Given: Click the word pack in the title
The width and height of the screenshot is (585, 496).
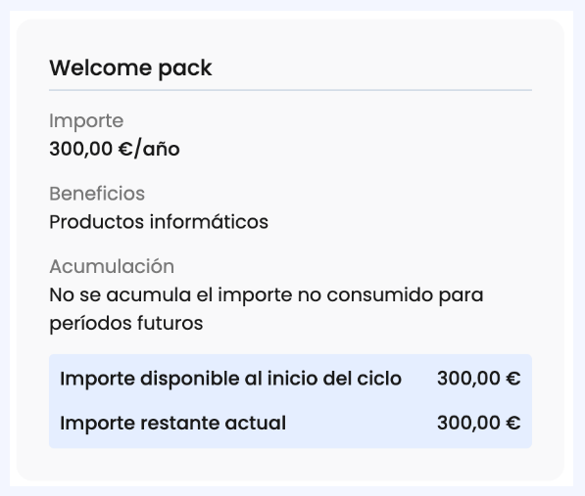Looking at the screenshot, I should tap(185, 69).
